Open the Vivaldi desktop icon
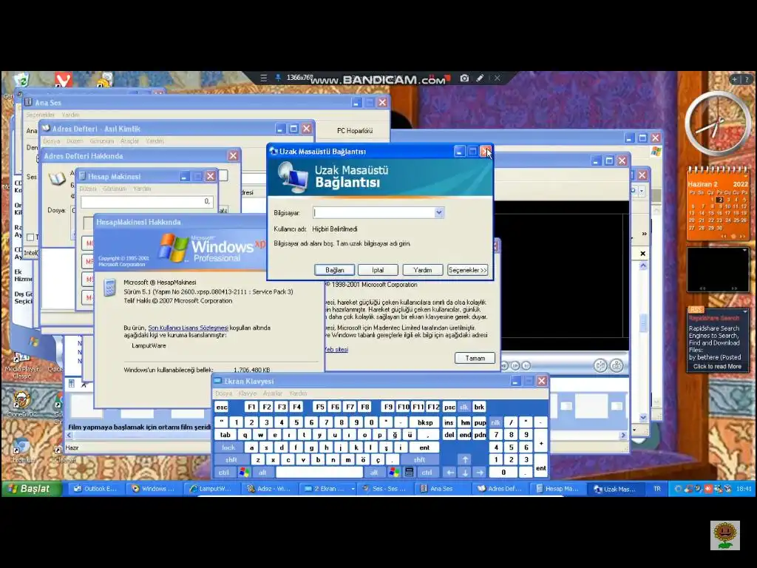The width and height of the screenshot is (757, 568). point(64,80)
